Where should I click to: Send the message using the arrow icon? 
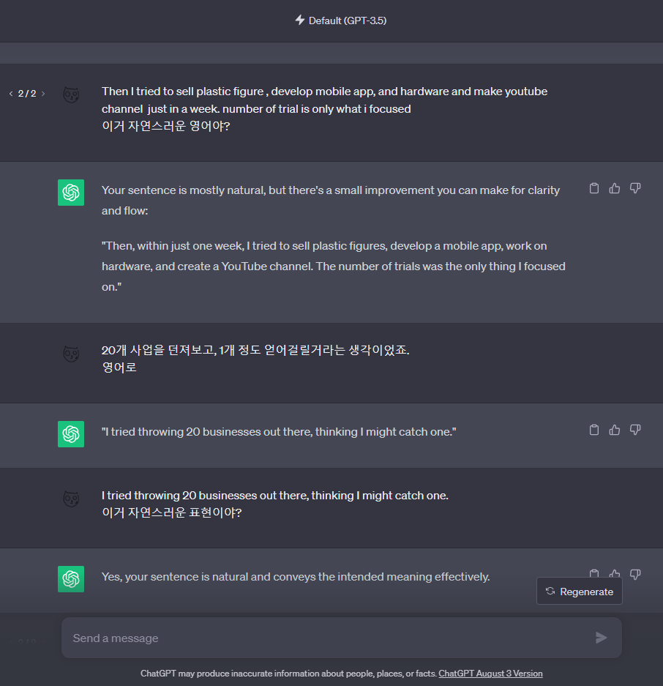pyautogui.click(x=601, y=638)
